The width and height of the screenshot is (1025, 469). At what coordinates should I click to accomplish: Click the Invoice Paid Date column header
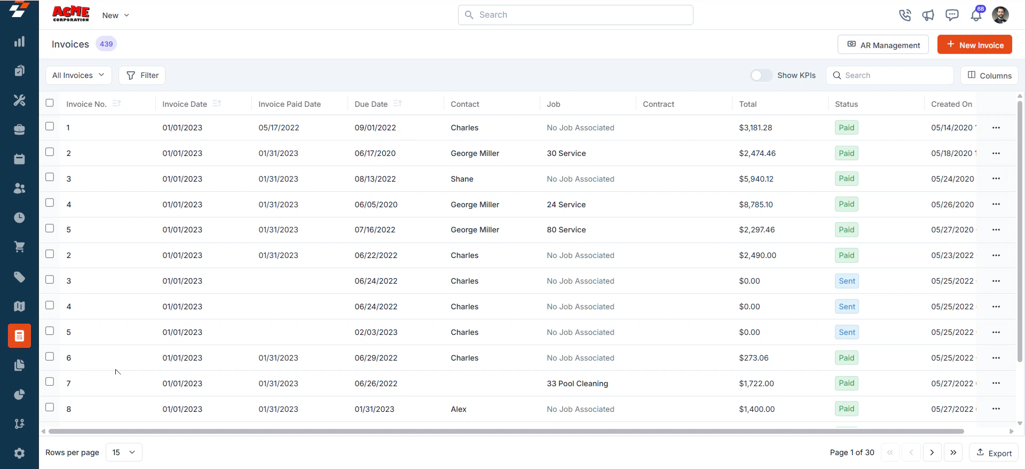[289, 104]
